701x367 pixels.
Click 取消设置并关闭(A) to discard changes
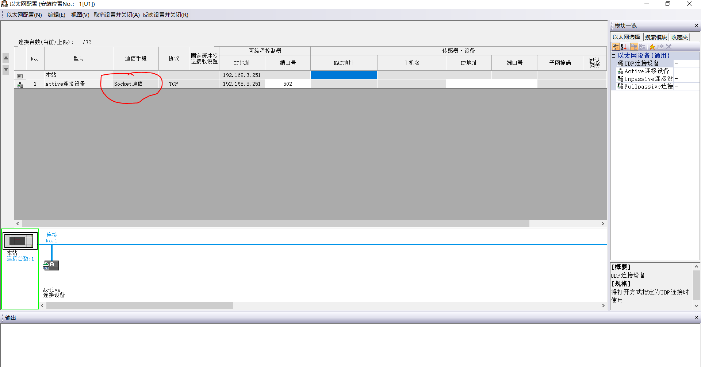point(116,15)
